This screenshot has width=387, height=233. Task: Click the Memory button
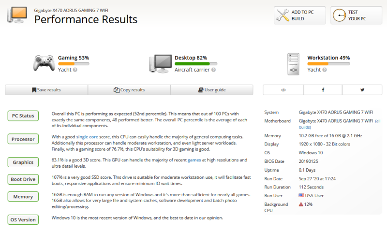pyautogui.click(x=23, y=197)
